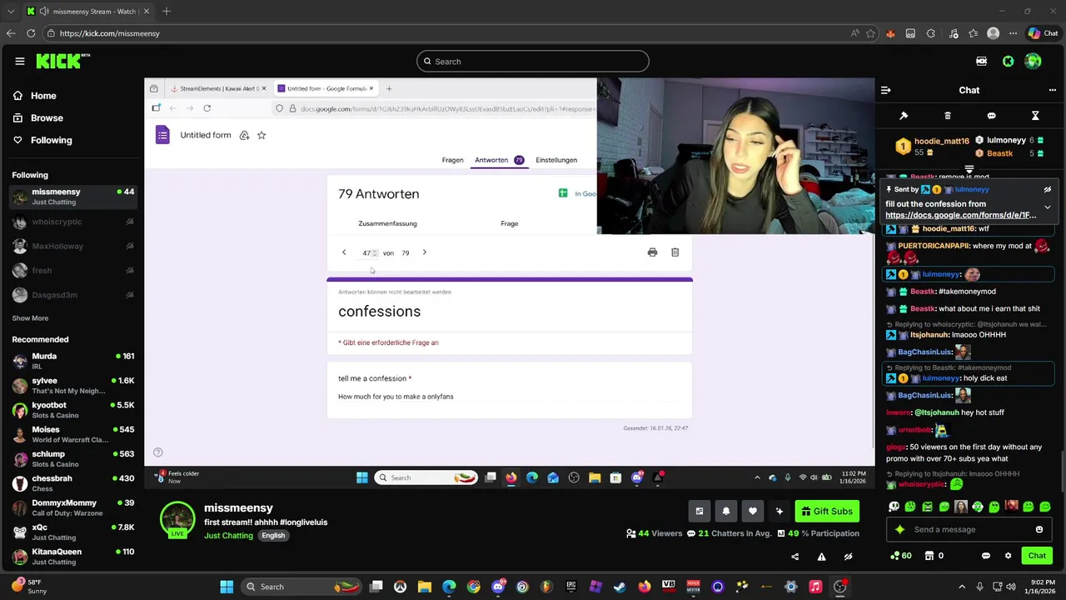Click the Edge address bar URL
1066x600 pixels.
pyautogui.click(x=109, y=33)
